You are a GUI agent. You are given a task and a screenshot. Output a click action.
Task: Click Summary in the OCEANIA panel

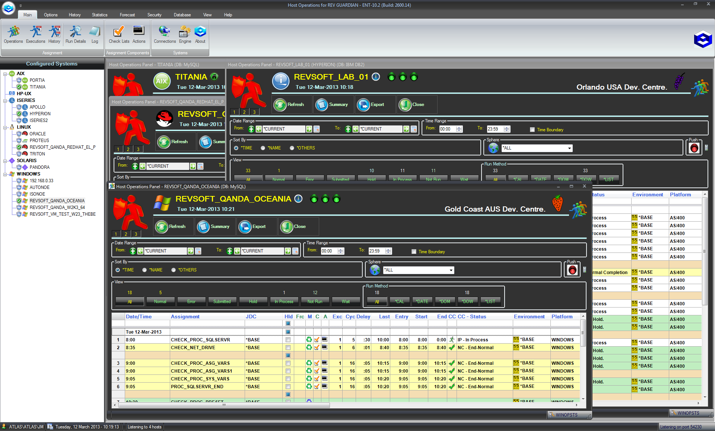pyautogui.click(x=214, y=226)
